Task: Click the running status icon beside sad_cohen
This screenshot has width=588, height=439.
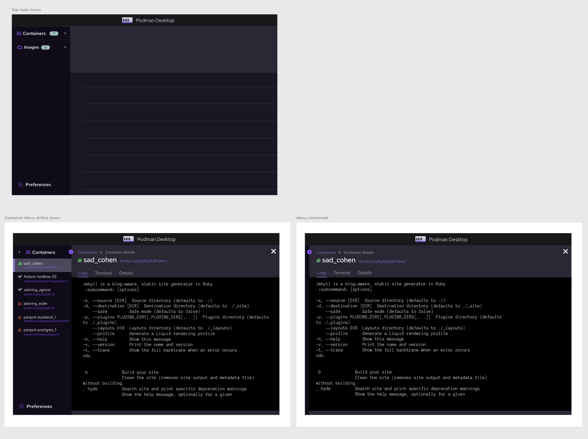Action: 19,263
